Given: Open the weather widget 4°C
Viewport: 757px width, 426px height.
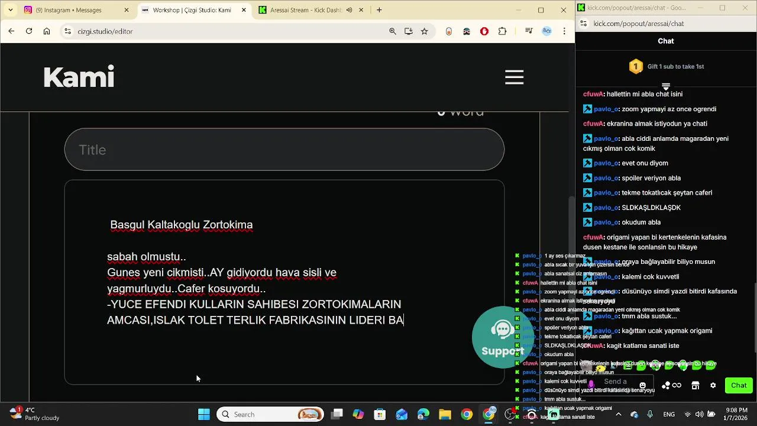Looking at the screenshot, I should pyautogui.click(x=34, y=414).
